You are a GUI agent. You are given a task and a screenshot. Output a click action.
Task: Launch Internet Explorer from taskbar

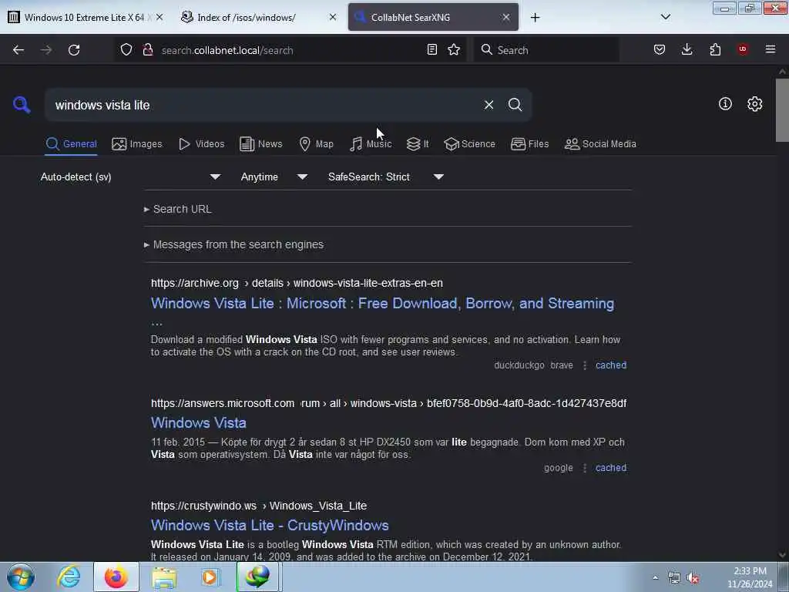click(x=69, y=577)
